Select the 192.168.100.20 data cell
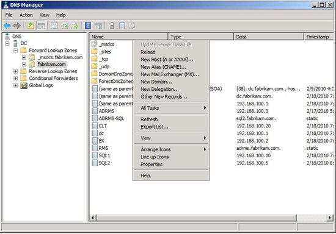This screenshot has width=336, height=234. pyautogui.click(x=254, y=126)
